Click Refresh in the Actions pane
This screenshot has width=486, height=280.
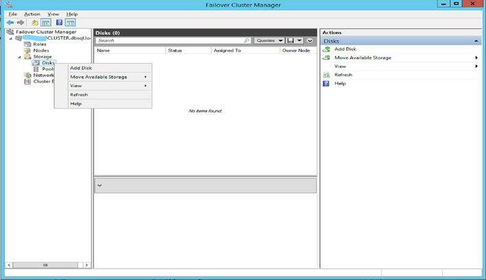(343, 75)
